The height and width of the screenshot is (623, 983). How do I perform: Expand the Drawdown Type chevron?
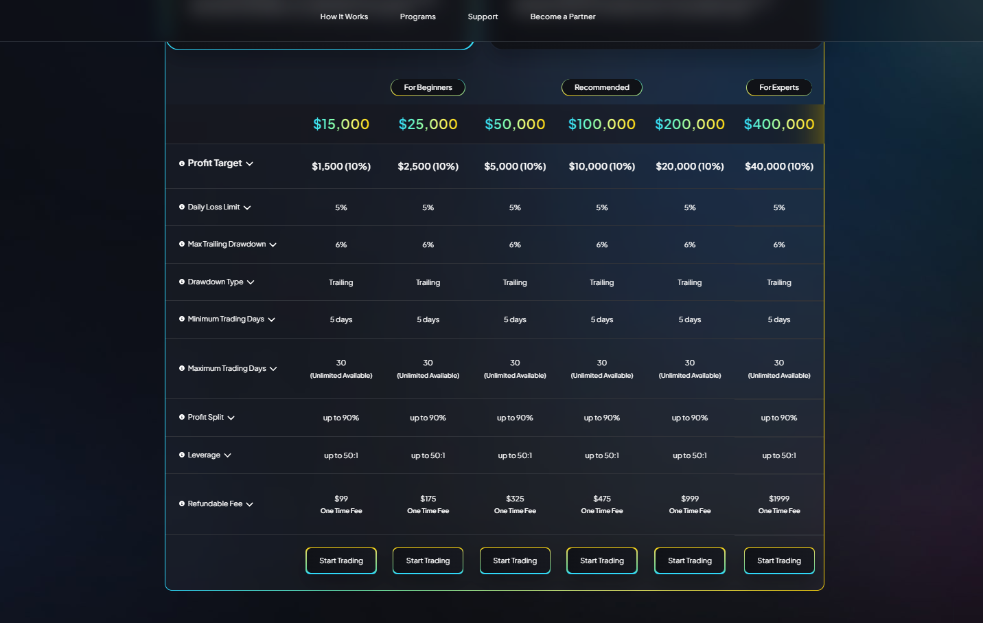251,282
